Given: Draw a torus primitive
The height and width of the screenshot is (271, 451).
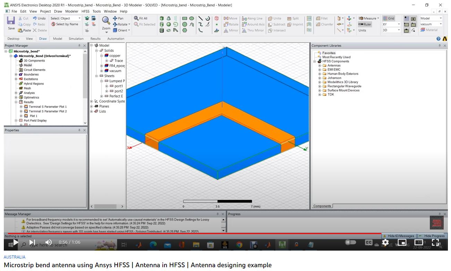Looking at the screenshot, I should pos(169,30).
